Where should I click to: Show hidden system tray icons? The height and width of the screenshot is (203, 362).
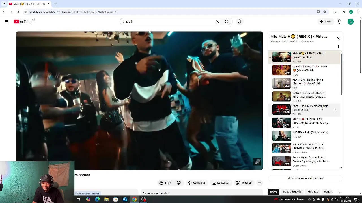coord(309,199)
